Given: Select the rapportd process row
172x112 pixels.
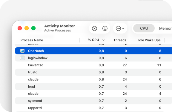Looking at the screenshot, I should [93, 108].
